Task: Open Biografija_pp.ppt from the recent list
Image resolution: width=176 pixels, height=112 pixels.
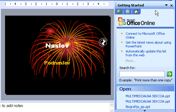Action: tap(138, 107)
